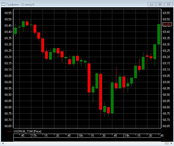Click the chart window icon in title bar
This screenshot has width=174, height=146.
(3, 4)
